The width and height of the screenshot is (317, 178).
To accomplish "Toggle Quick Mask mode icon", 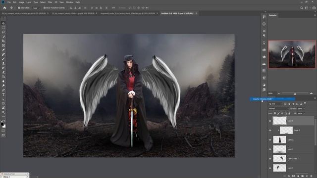I will (3, 131).
